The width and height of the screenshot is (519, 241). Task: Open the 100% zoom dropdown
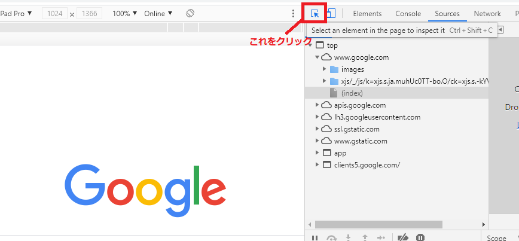coord(125,14)
